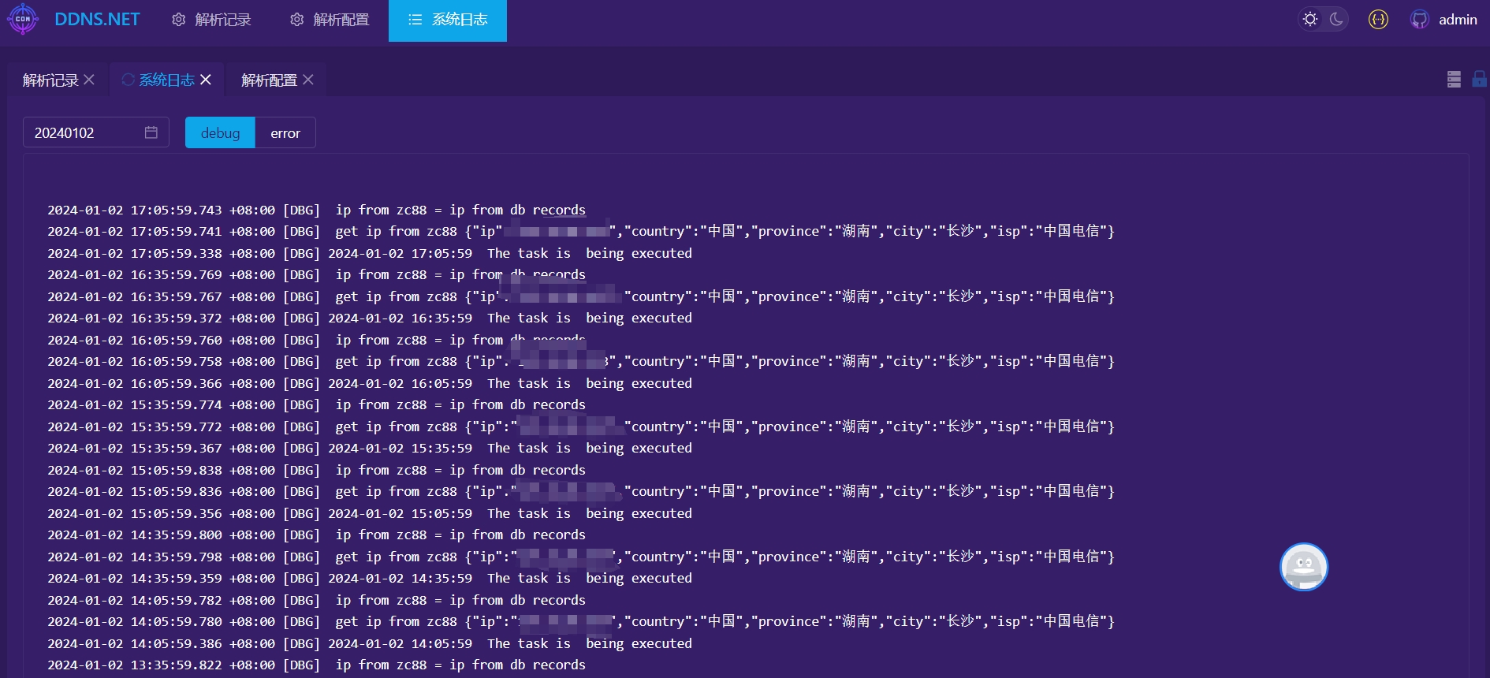Select the error log level option
Screen dimensions: 1490x678
285,133
